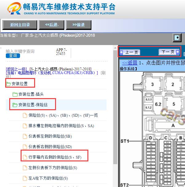Click the 查询 search button

click(x=13, y=56)
